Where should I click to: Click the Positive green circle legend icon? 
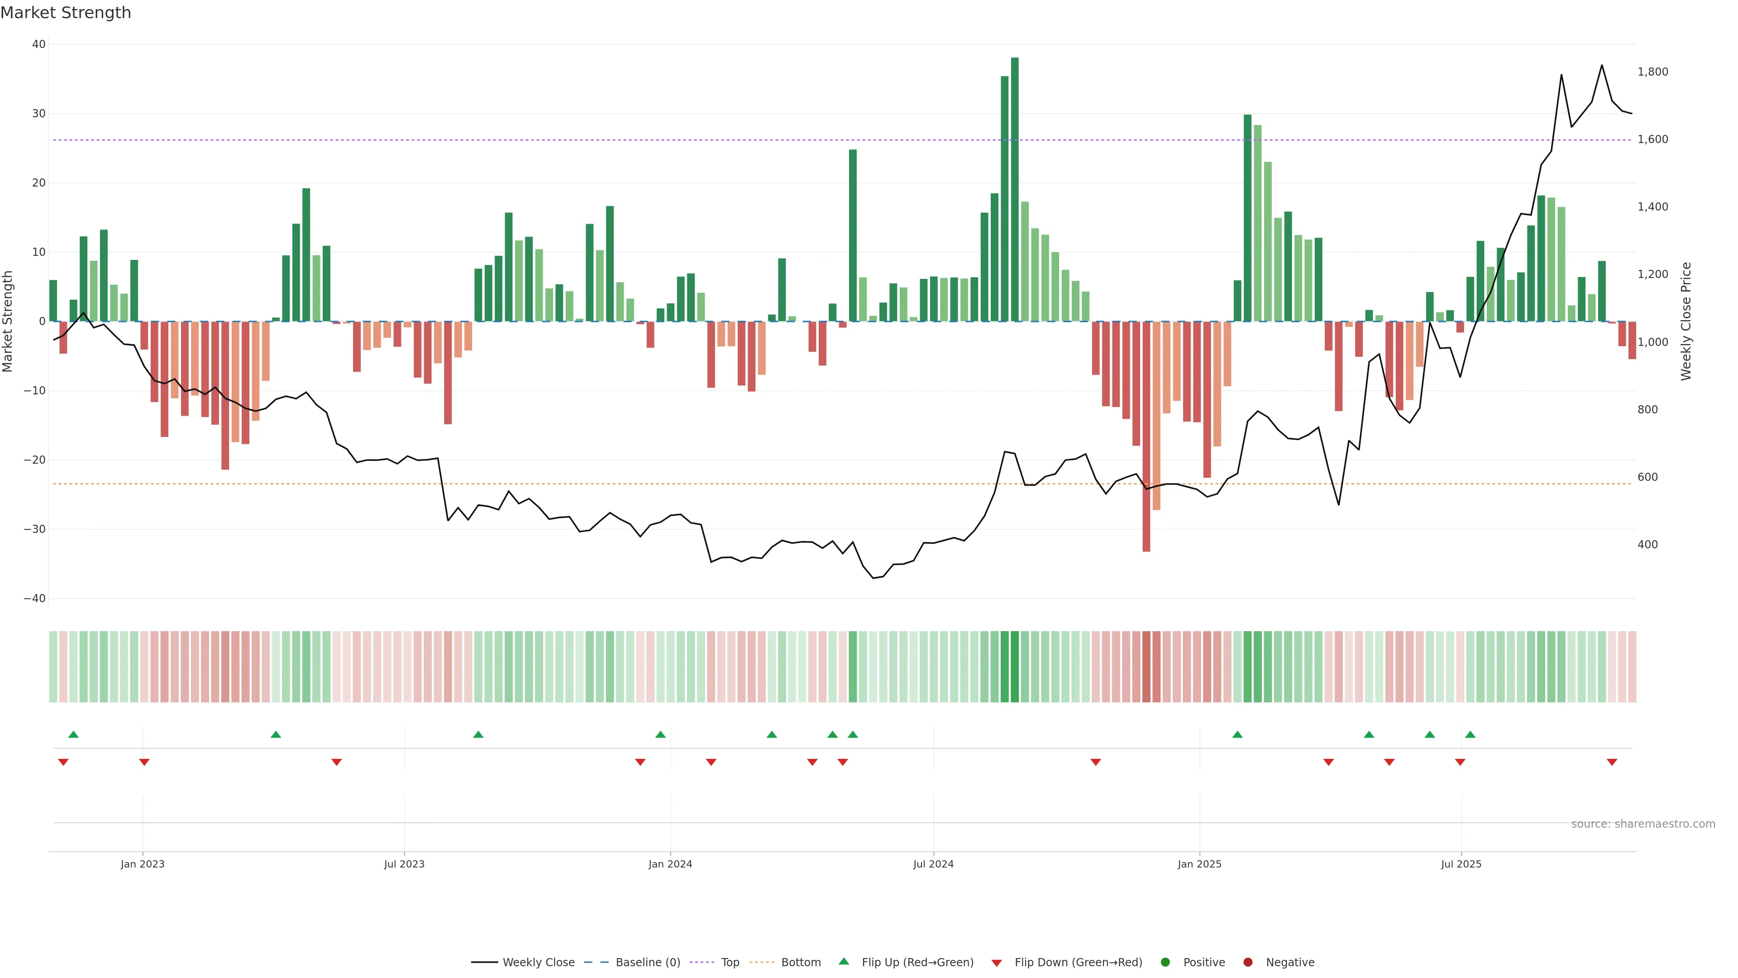pyautogui.click(x=1165, y=962)
